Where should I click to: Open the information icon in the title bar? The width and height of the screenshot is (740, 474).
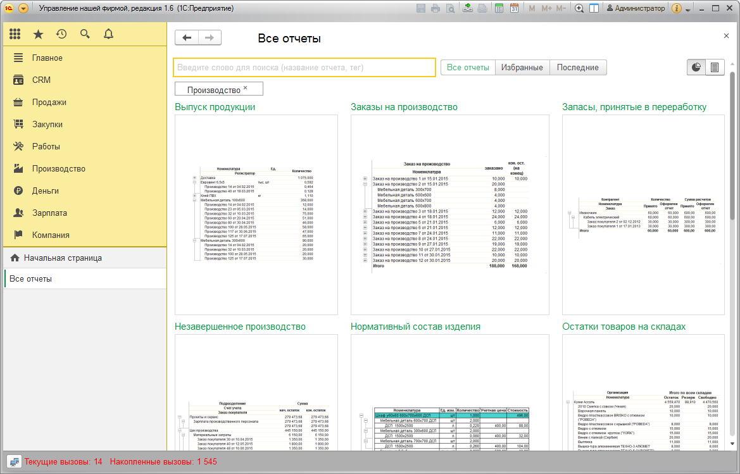[676, 8]
